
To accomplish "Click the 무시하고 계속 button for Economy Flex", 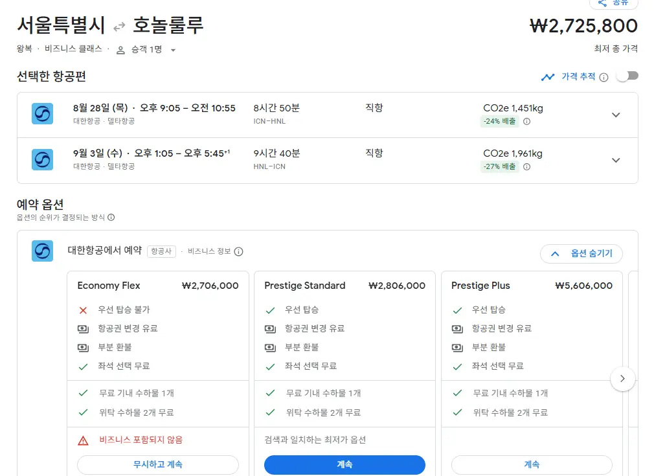I will click(x=157, y=464).
